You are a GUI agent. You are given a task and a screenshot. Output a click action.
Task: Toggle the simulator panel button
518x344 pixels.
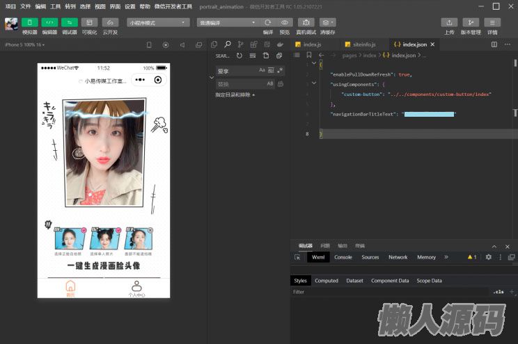(x=29, y=22)
